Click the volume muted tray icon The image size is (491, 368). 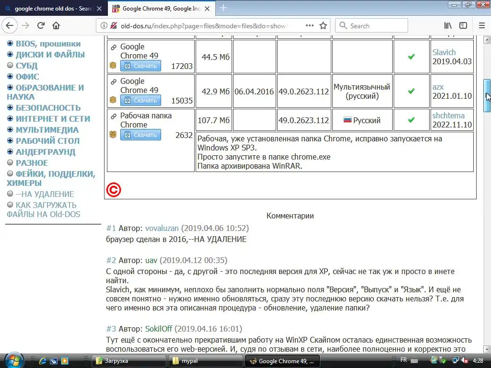click(x=465, y=361)
